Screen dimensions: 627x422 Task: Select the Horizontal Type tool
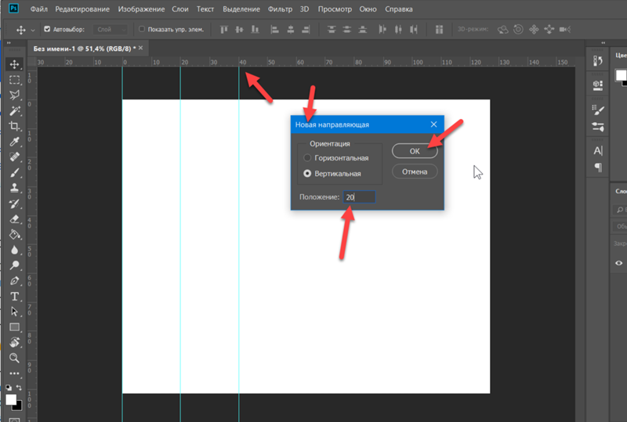(x=14, y=296)
